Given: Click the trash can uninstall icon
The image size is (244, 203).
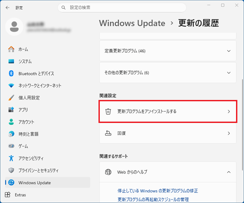Looking at the screenshot, I should (108, 111).
